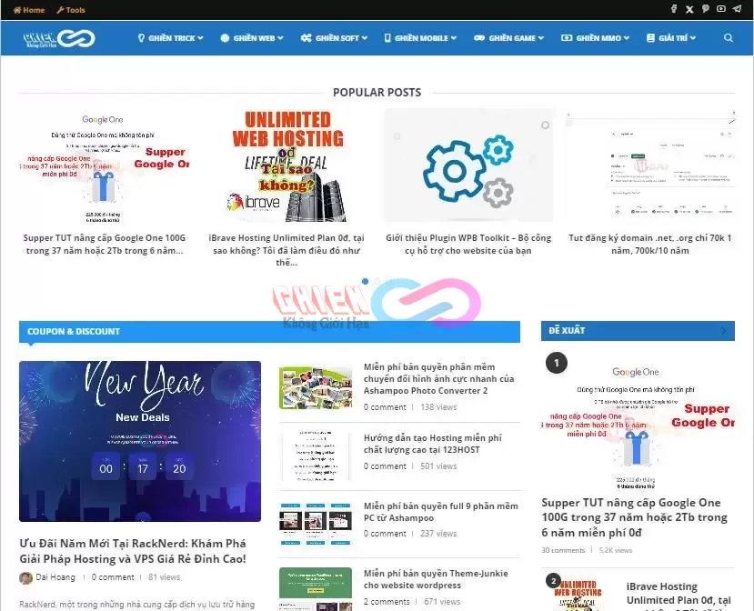Open the Theme-Junkie post thumbnail
Screen dimensions: 754x611
316,589
